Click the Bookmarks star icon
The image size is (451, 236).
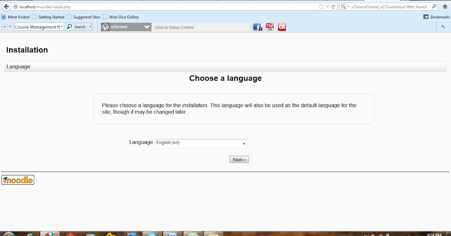click(x=321, y=6)
